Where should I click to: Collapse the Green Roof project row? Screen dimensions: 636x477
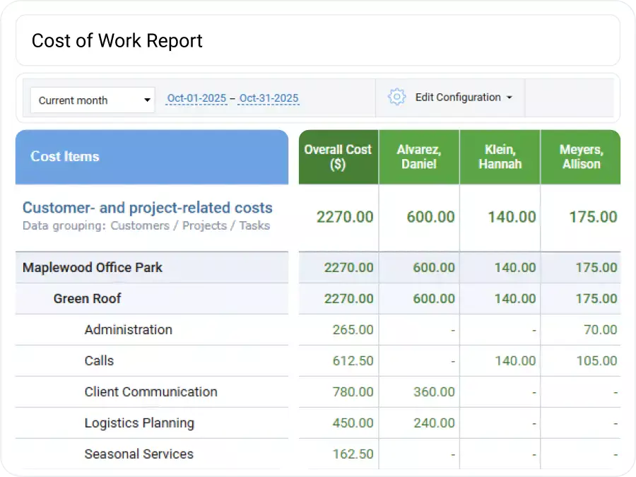coord(87,299)
